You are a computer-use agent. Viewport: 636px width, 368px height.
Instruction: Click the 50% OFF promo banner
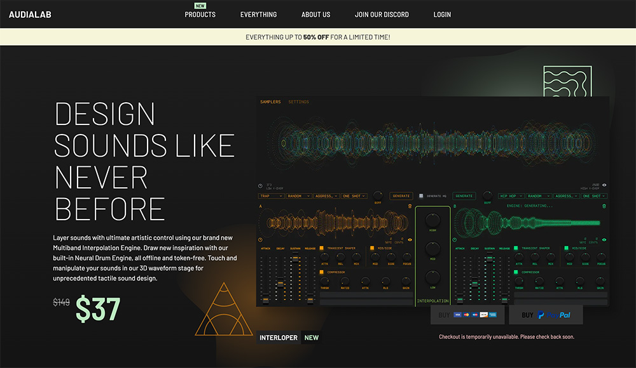pos(318,37)
